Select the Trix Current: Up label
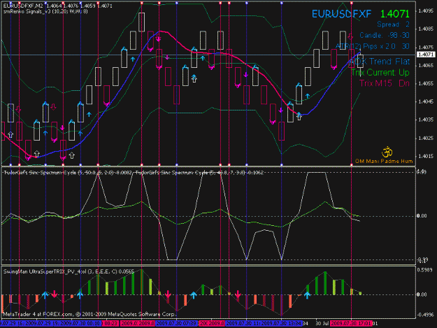Screen dimensions: 437x328 click(380, 73)
